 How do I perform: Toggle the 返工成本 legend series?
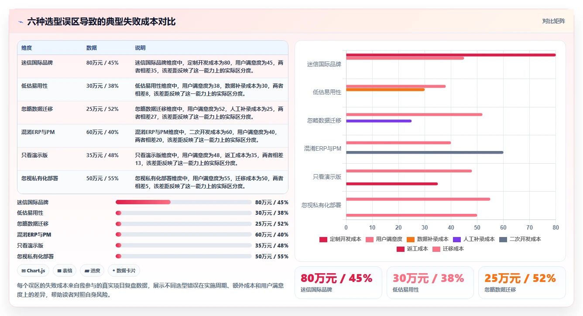tap(412, 249)
